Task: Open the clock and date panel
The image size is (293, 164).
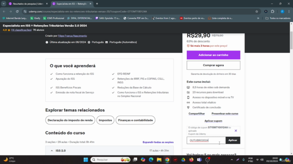Action: (272, 160)
